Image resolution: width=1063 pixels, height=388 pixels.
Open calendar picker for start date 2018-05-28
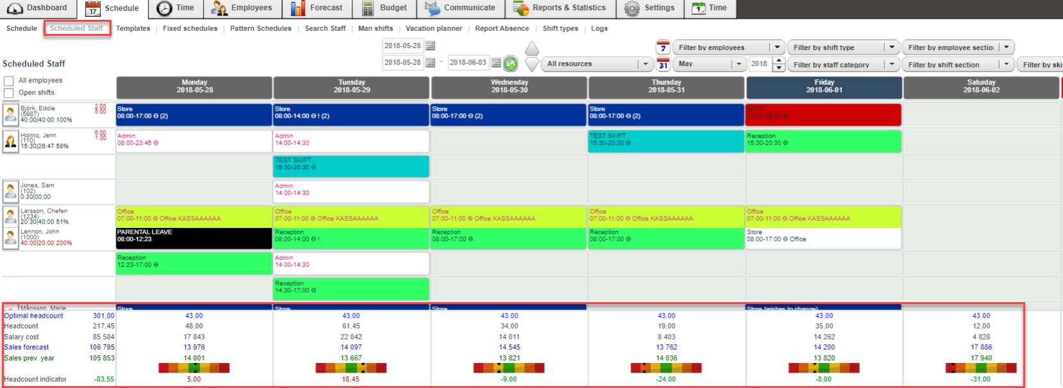click(x=431, y=63)
